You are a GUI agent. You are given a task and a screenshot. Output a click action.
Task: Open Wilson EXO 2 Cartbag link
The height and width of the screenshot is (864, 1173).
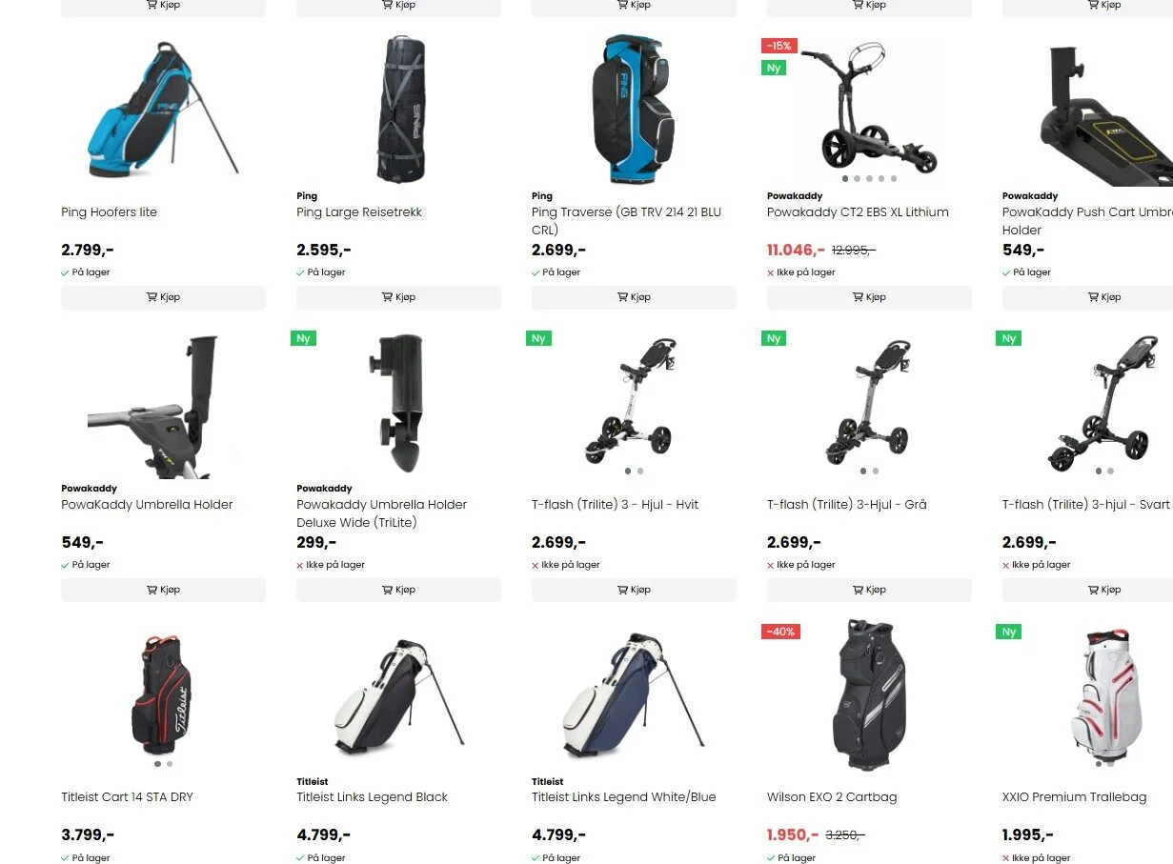click(x=832, y=797)
